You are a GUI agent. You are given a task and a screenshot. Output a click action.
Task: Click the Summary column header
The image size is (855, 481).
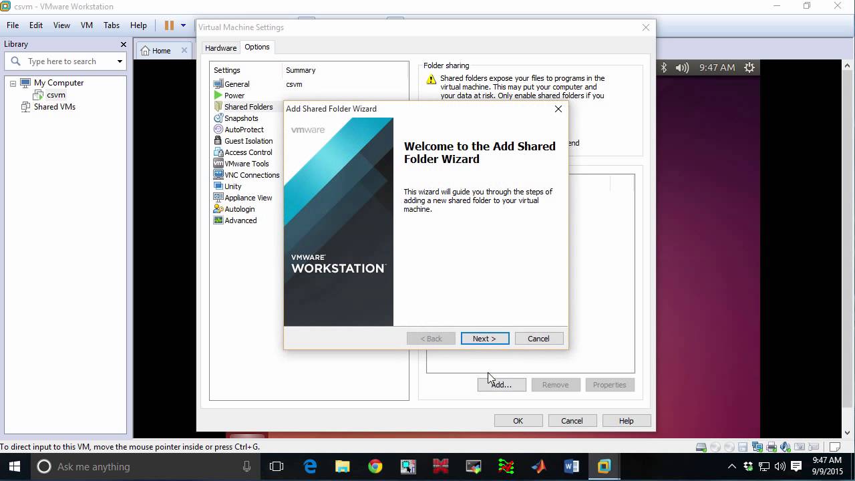tap(301, 70)
